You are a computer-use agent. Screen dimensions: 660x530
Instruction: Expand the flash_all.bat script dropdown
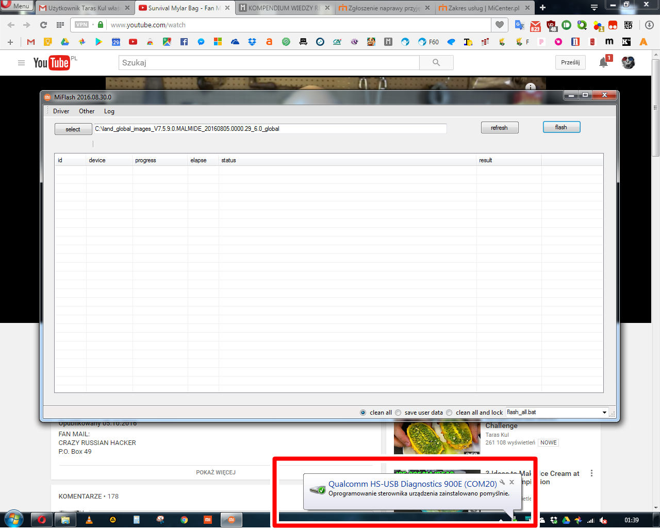point(604,413)
